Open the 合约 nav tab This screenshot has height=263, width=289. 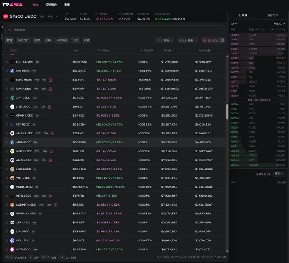35,5
